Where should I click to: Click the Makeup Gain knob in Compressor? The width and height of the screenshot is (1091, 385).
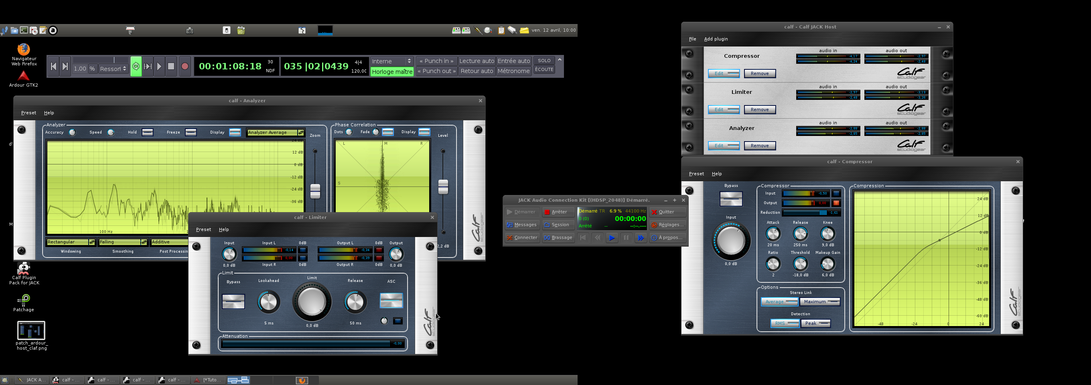[827, 264]
